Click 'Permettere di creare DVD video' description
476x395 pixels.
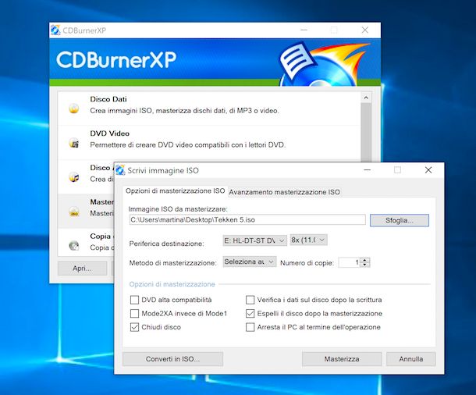click(x=188, y=145)
